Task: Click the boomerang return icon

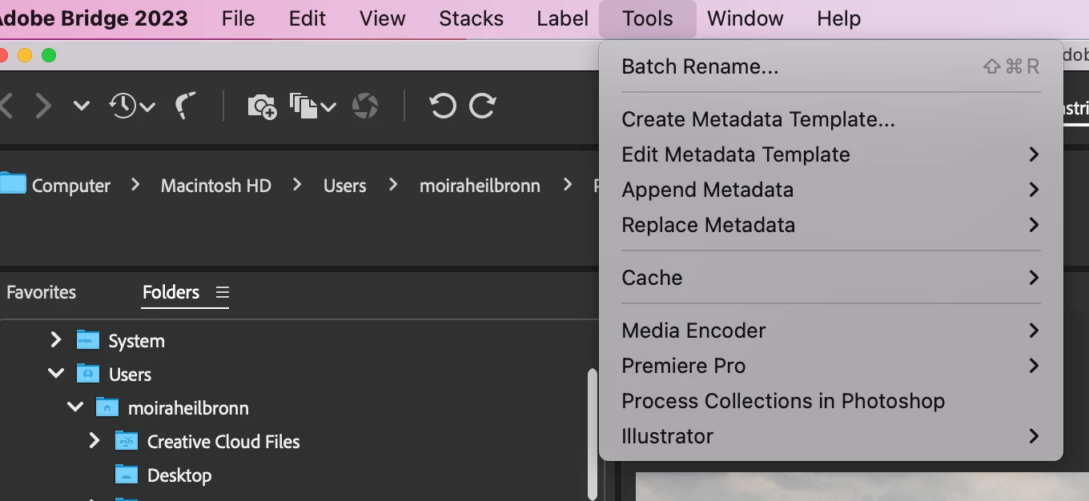Action: point(187,106)
